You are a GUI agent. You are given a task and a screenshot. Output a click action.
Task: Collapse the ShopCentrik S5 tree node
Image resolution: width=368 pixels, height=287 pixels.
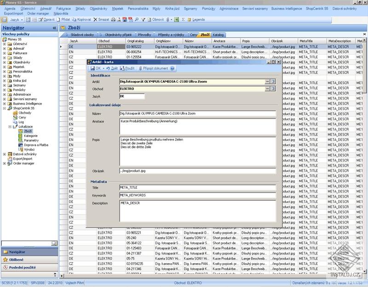click(4, 108)
